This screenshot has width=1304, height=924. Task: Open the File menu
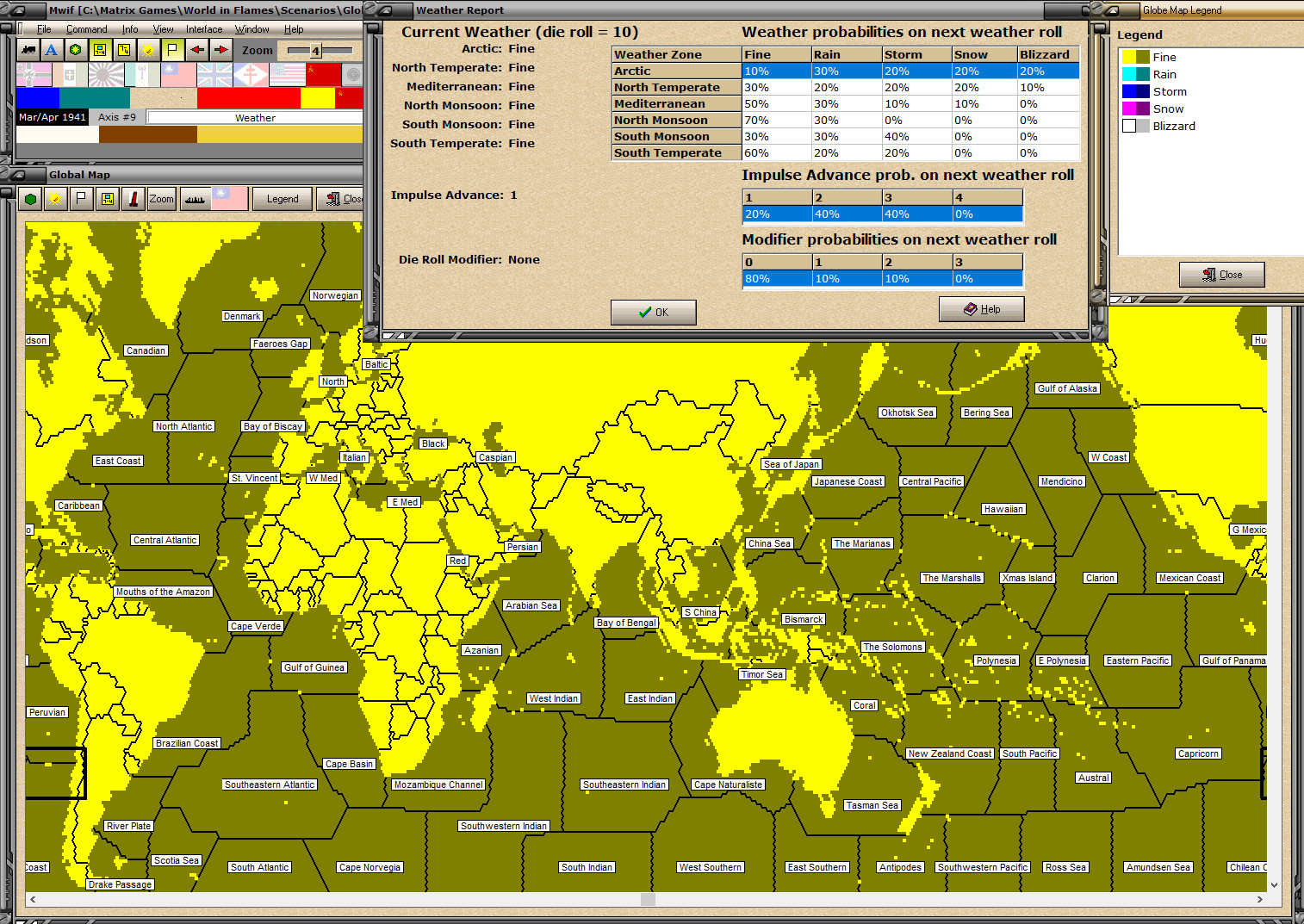44,29
